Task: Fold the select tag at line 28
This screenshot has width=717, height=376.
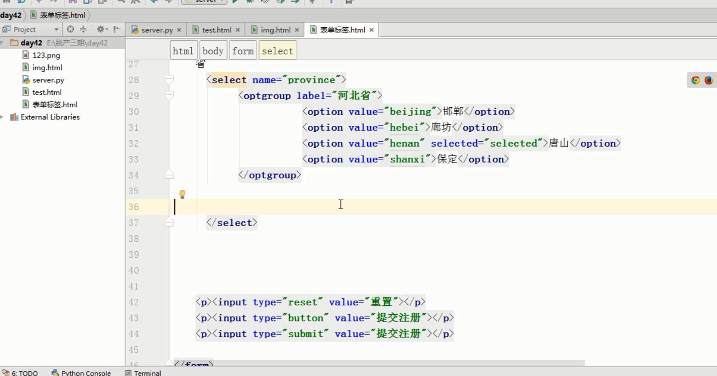Action: (169, 79)
